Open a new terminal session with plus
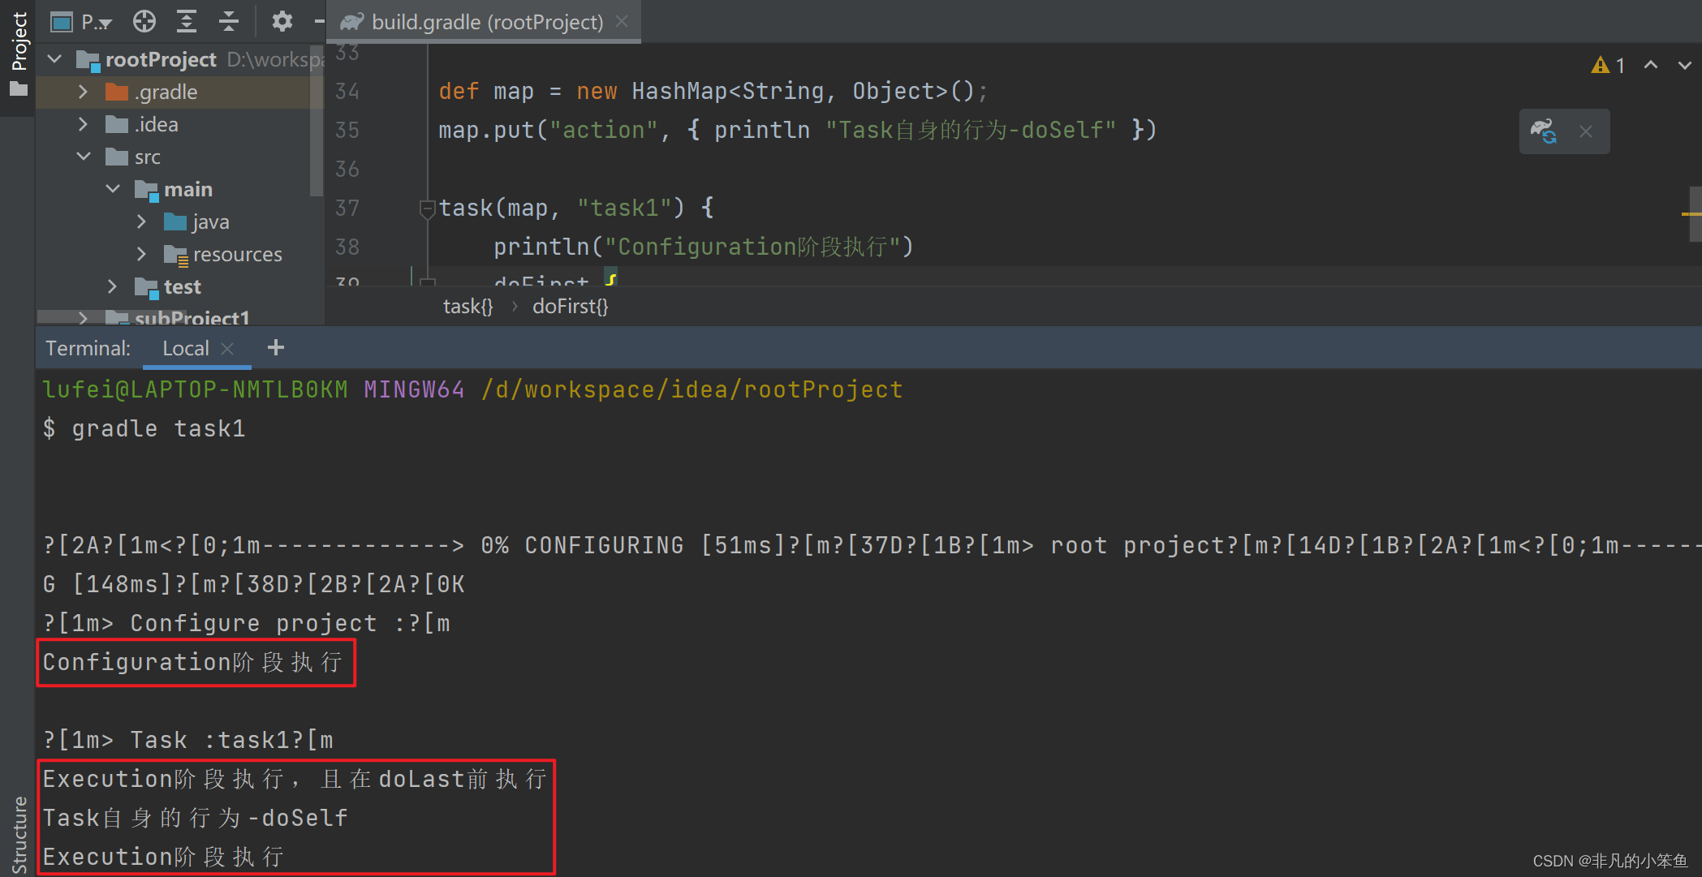The height and width of the screenshot is (877, 1702). [x=275, y=348]
